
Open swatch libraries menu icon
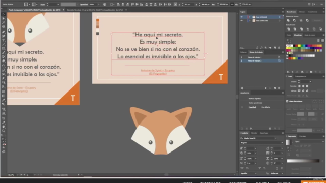pyautogui.click(x=288, y=72)
